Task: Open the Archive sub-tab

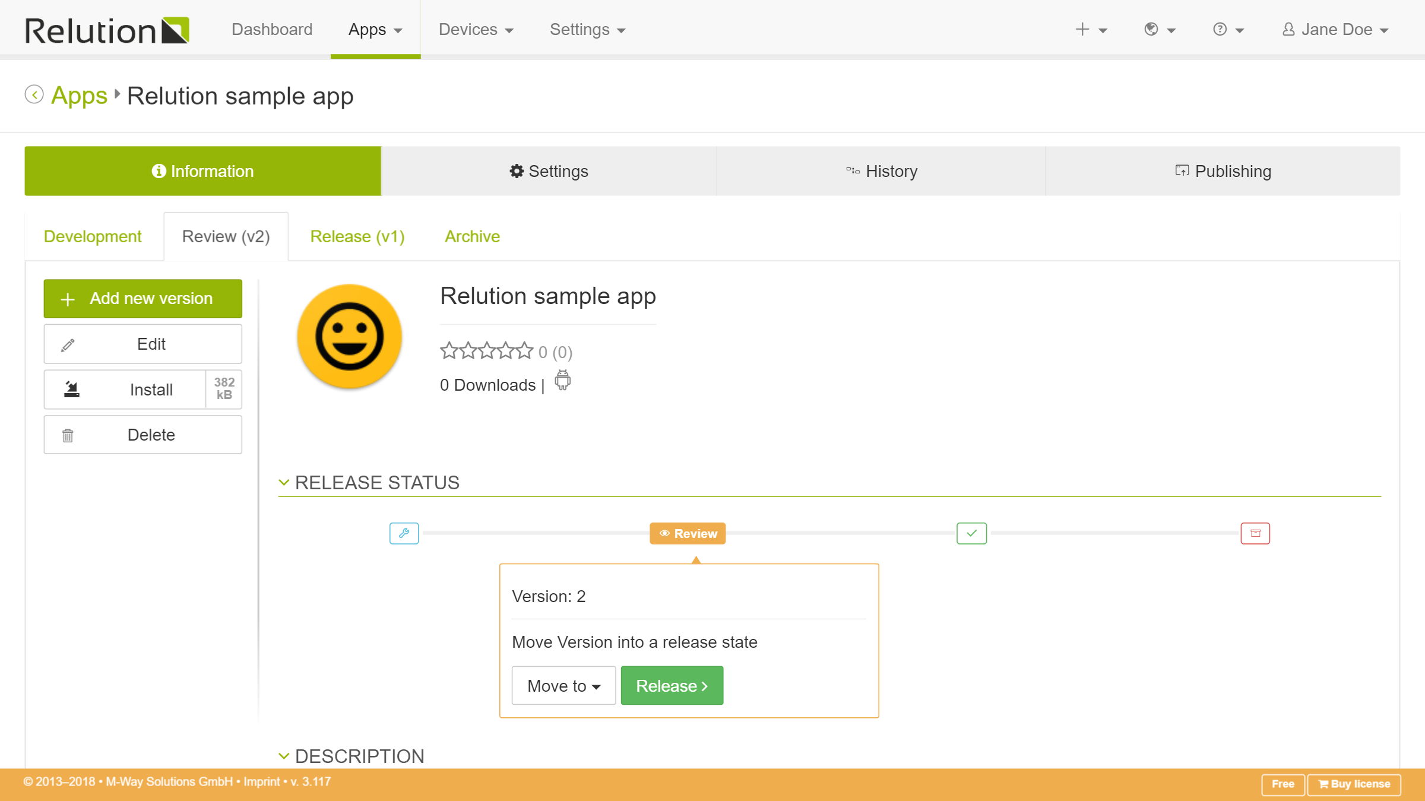Action: 472,236
